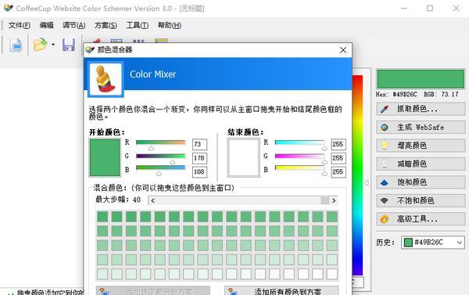Viewport: 469px width, 295px height.
Task: Click the 饱和颜色 button
Action: [421, 182]
